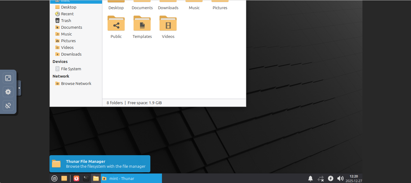Click the Documents folder label in main view
Viewport: 411px width, 183px height.
(142, 8)
